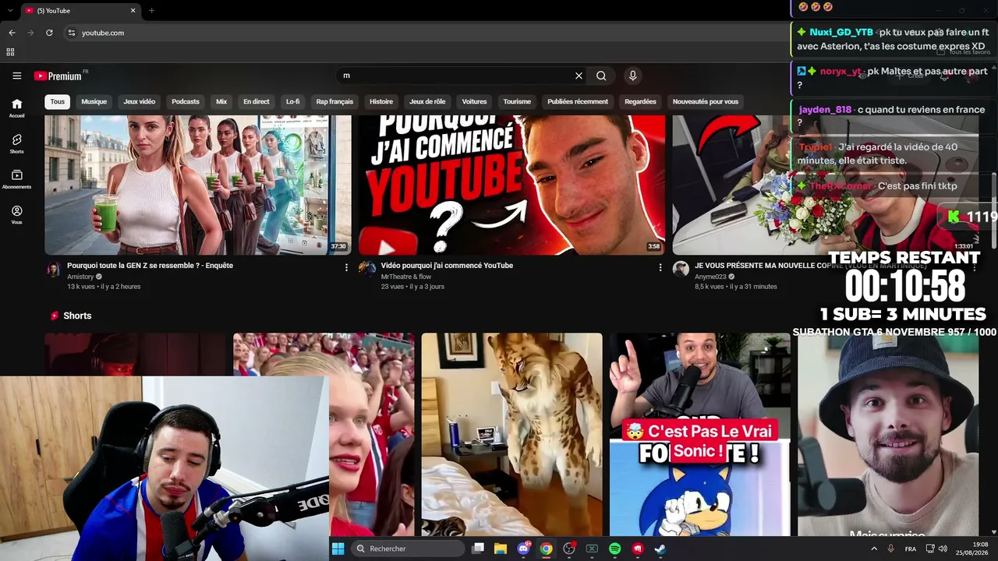The image size is (998, 561).
Task: Open Steam from the taskbar
Action: click(x=660, y=549)
